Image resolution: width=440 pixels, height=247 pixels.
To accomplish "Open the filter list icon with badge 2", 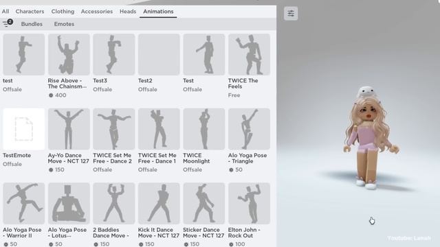I will (8, 23).
